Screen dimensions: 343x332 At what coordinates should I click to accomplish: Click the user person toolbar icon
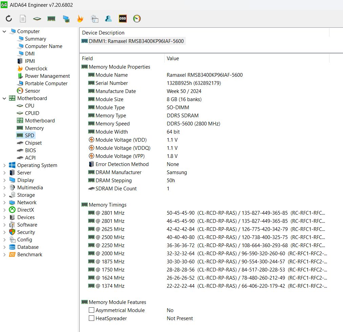coord(108,19)
